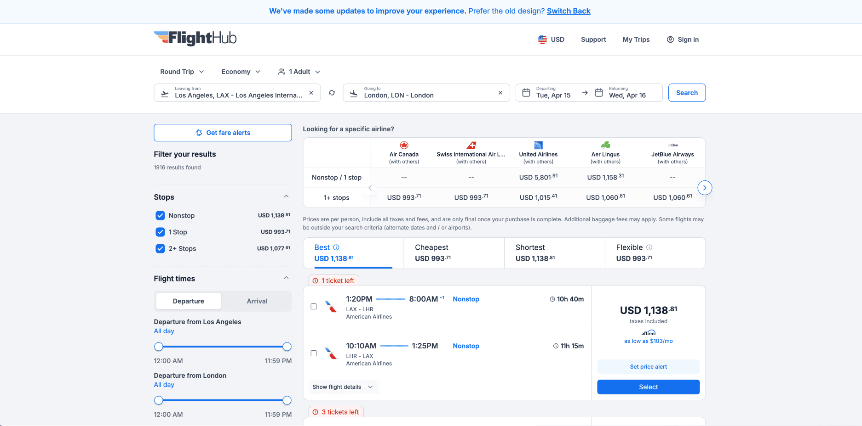Click the Aer Lingus shamrock logo
This screenshot has width=862, height=426.
coord(605,145)
